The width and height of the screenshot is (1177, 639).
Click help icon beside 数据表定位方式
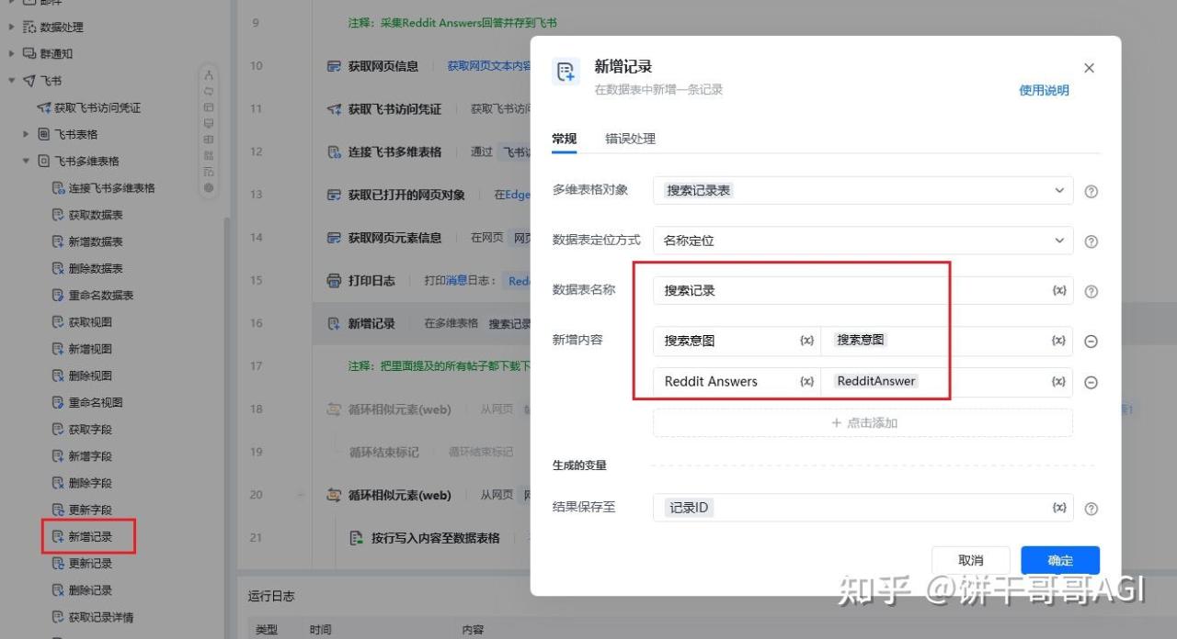click(x=1091, y=241)
